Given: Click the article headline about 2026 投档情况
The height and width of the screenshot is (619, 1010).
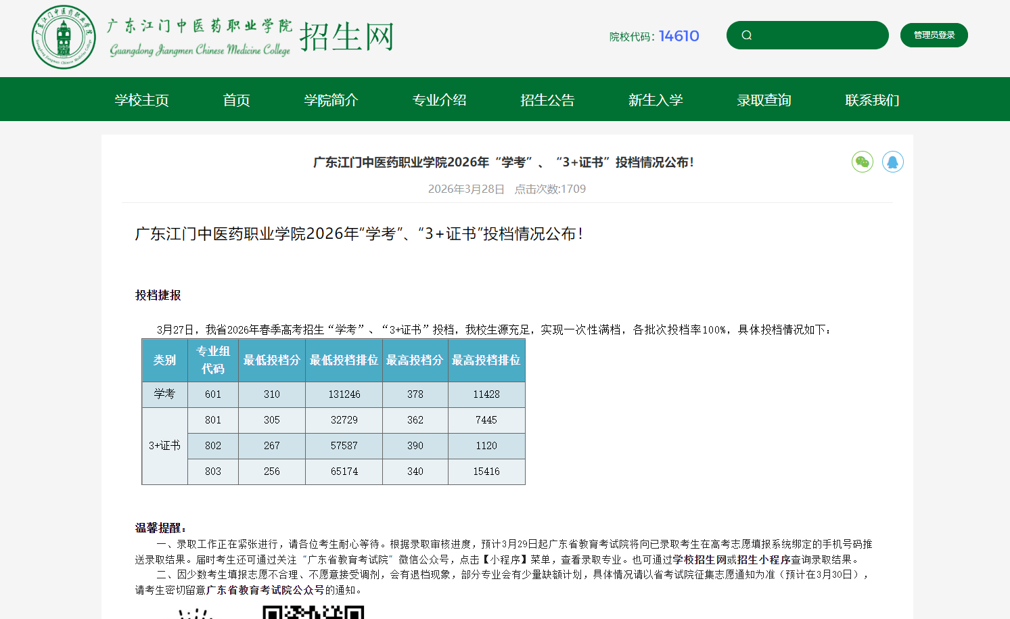Looking at the screenshot, I should click(505, 162).
